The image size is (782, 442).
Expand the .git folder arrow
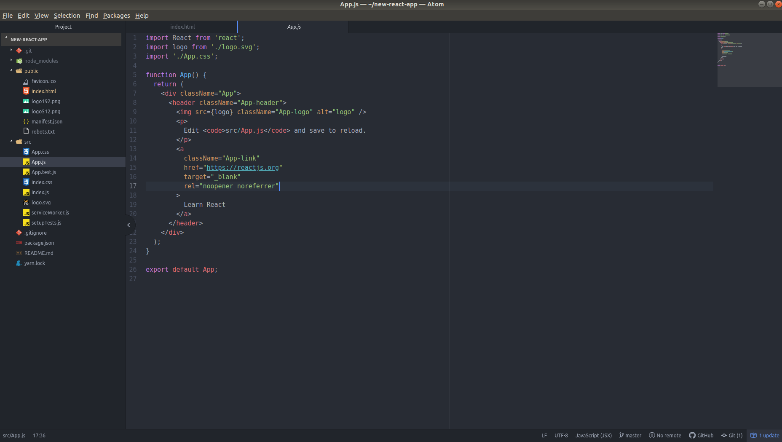11,50
